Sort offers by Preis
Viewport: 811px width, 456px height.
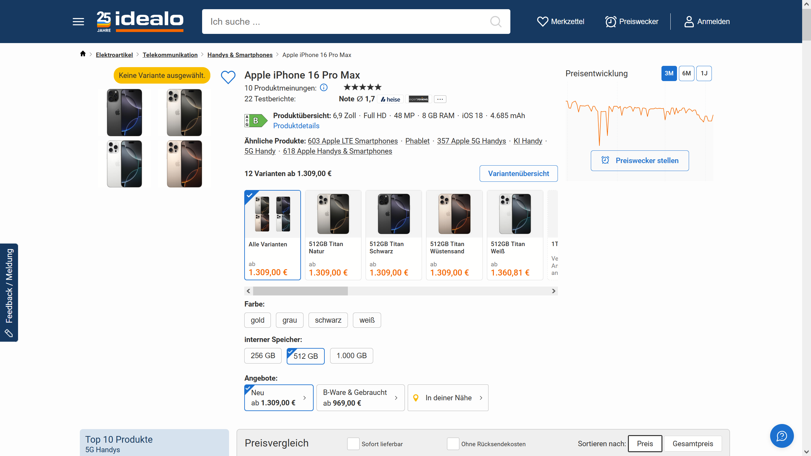[x=645, y=444]
